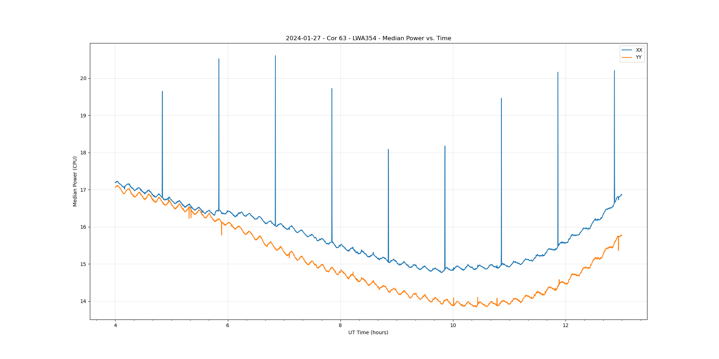Screen dimensions: 719x359
Task: Click the peak of the first blue spike
Action: click(x=162, y=91)
